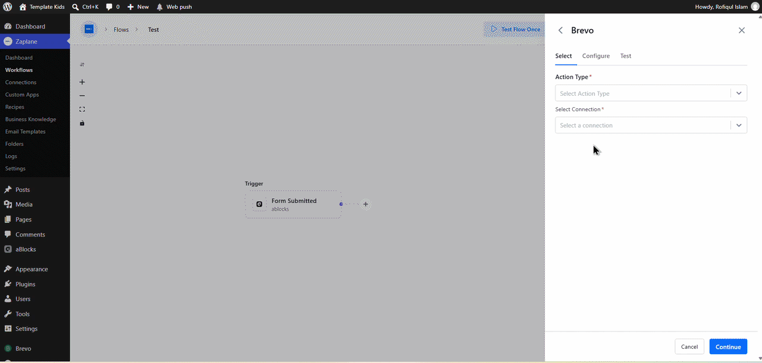Go back from Brevo panel
Viewport: 762px width, 363px height.
[560, 30]
